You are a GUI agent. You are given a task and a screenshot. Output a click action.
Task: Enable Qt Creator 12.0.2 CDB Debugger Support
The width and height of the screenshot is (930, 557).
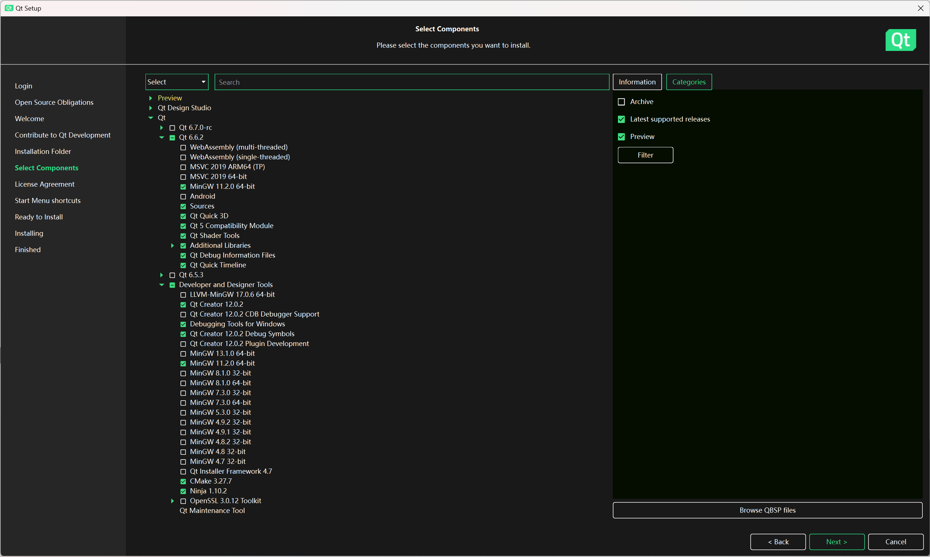click(x=183, y=315)
